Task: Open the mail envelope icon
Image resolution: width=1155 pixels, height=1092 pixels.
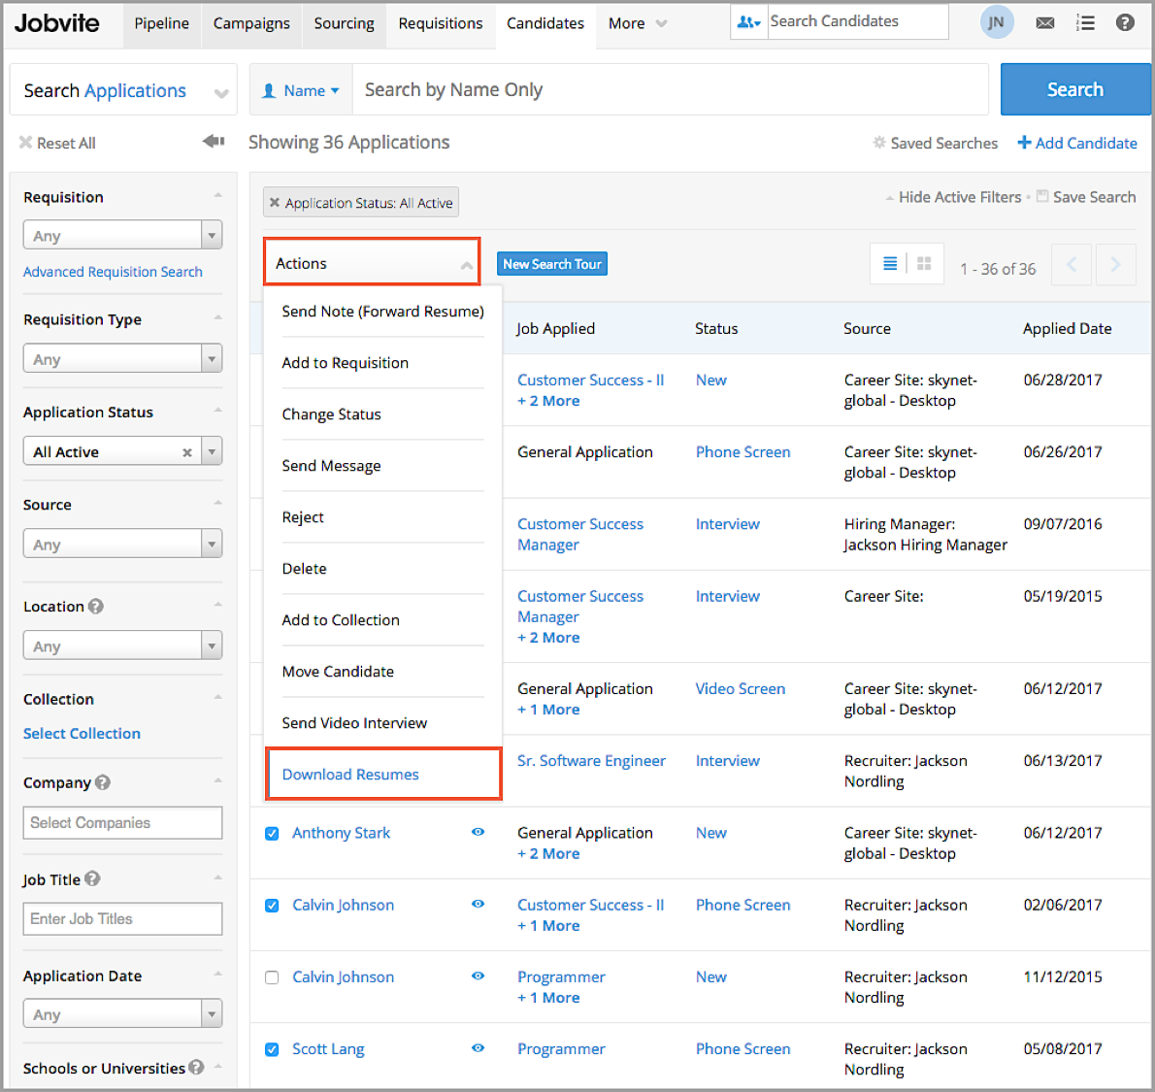Action: 1044,23
